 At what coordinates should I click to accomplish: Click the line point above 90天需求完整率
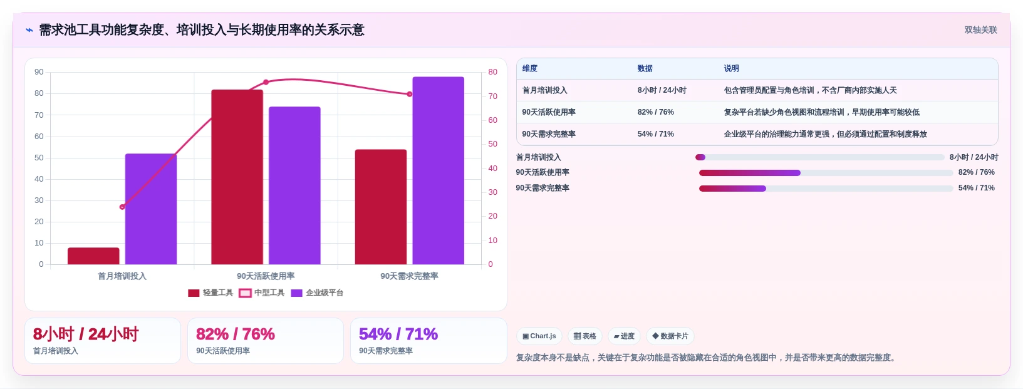410,94
